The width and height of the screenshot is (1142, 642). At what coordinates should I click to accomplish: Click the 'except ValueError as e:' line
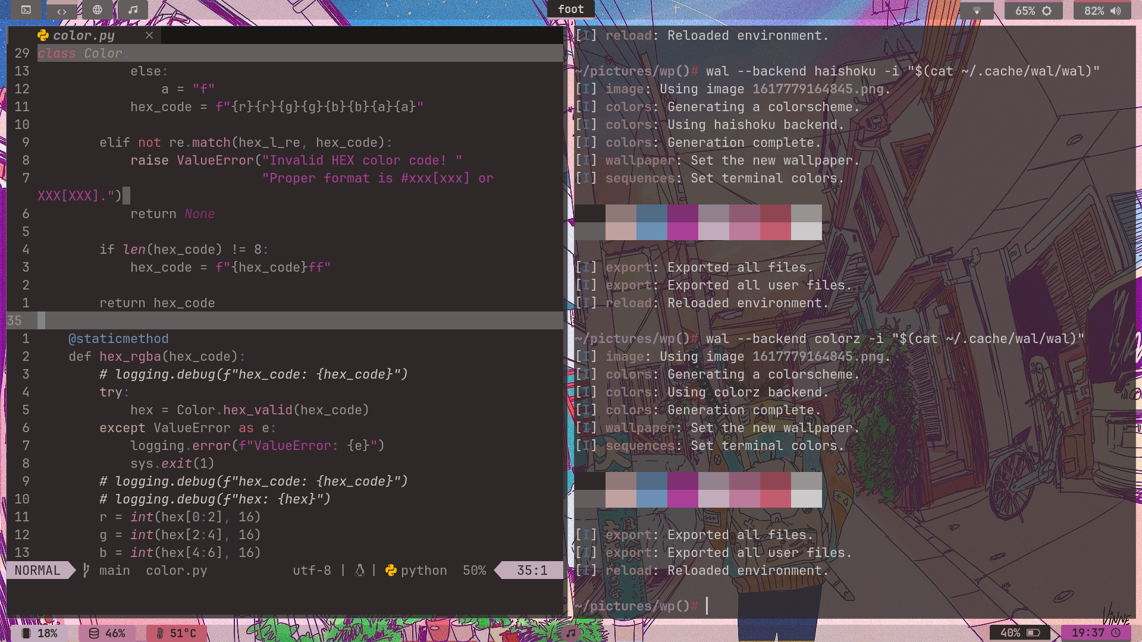188,428
